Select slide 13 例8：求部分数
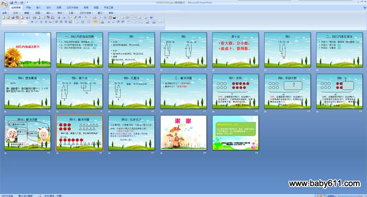 pyautogui.click(x=287, y=91)
